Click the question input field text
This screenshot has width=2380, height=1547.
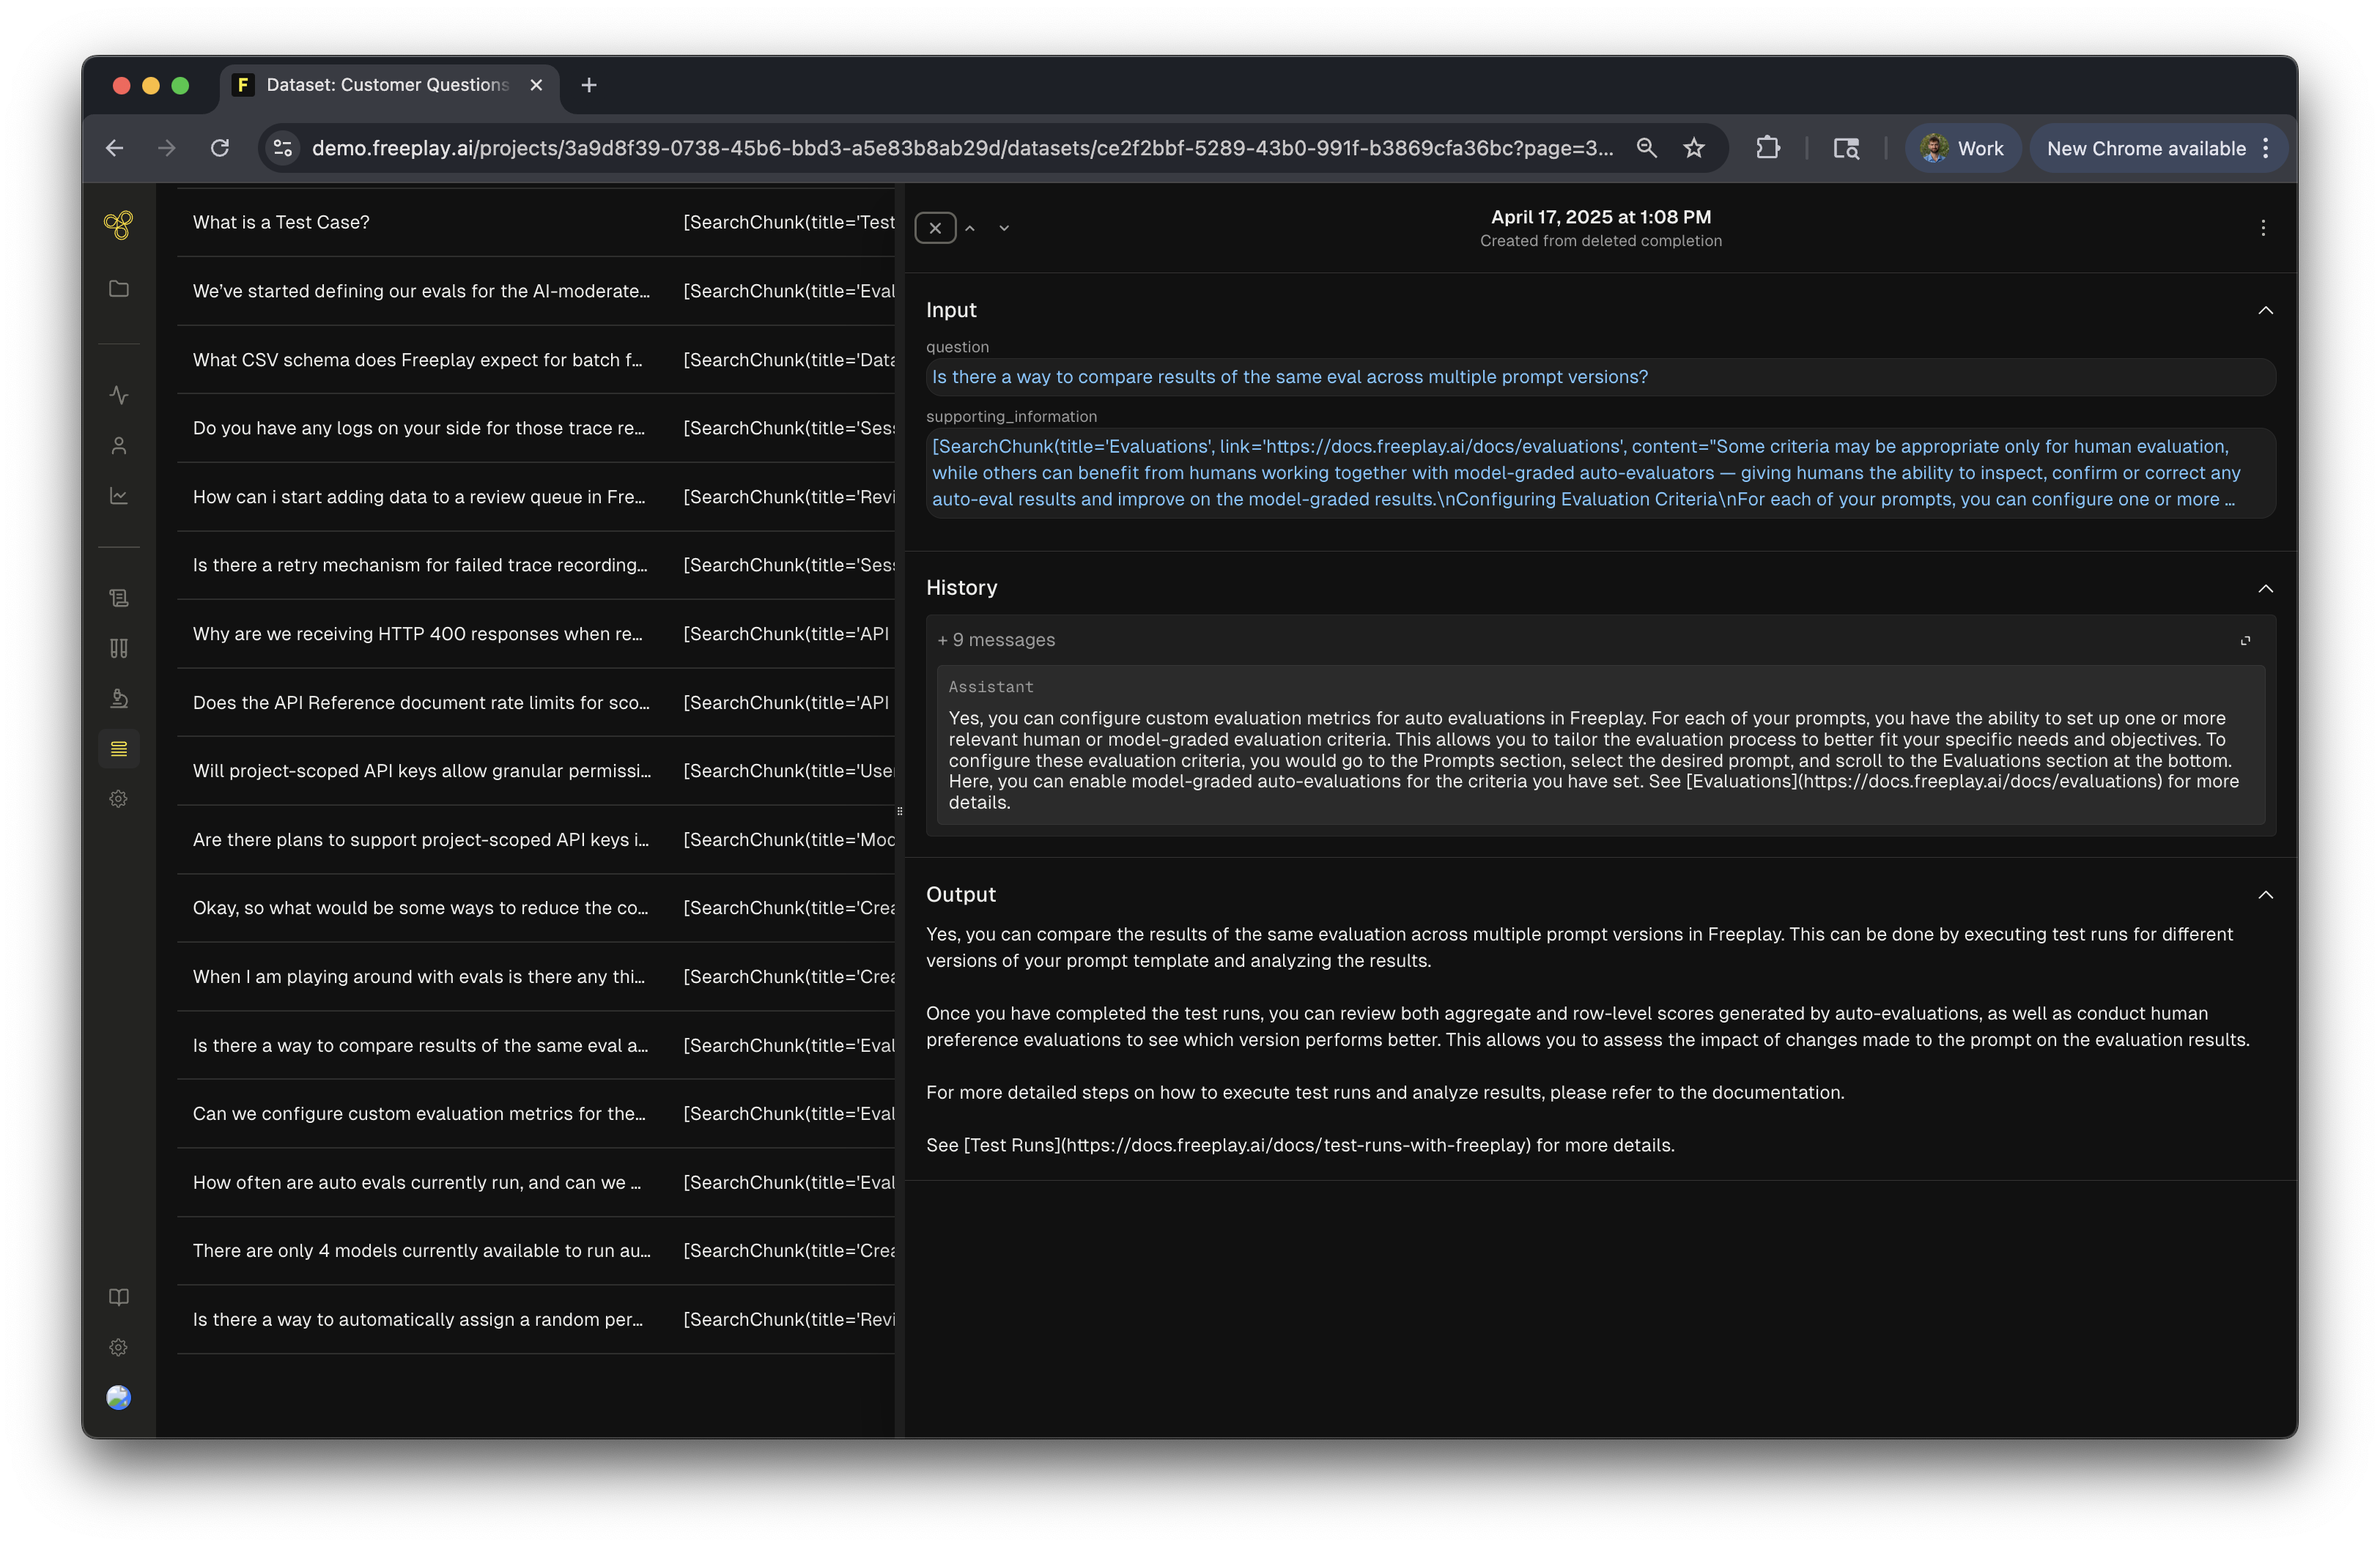(1289, 376)
